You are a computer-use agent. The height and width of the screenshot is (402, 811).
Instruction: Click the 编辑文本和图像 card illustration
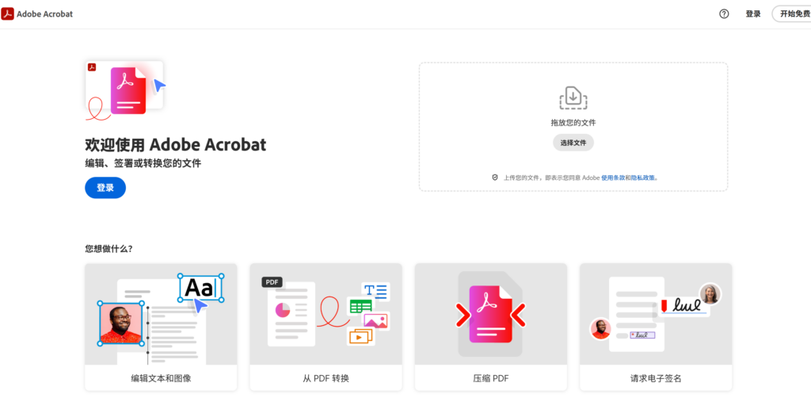click(x=161, y=314)
